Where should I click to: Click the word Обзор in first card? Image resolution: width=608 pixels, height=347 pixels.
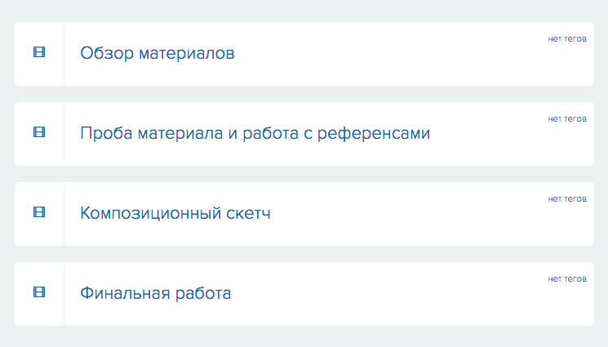[107, 54]
